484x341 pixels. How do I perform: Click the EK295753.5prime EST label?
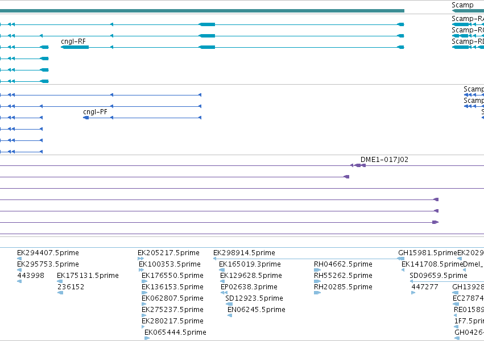click(48, 264)
